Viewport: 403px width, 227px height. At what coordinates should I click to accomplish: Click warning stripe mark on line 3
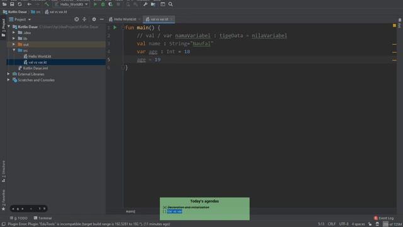tap(394, 44)
